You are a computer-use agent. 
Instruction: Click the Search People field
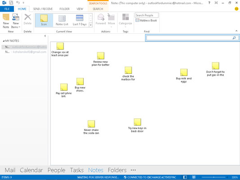pos(146,15)
